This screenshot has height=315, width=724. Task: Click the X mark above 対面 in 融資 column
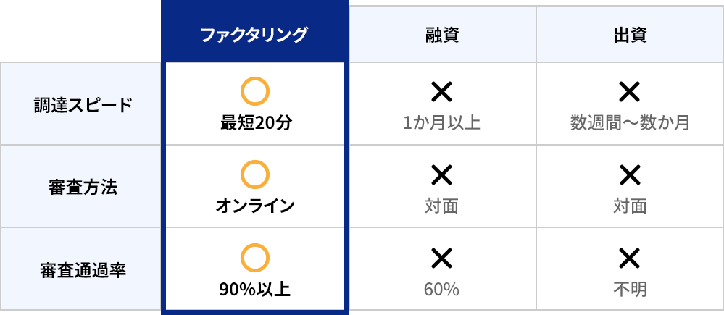441,175
